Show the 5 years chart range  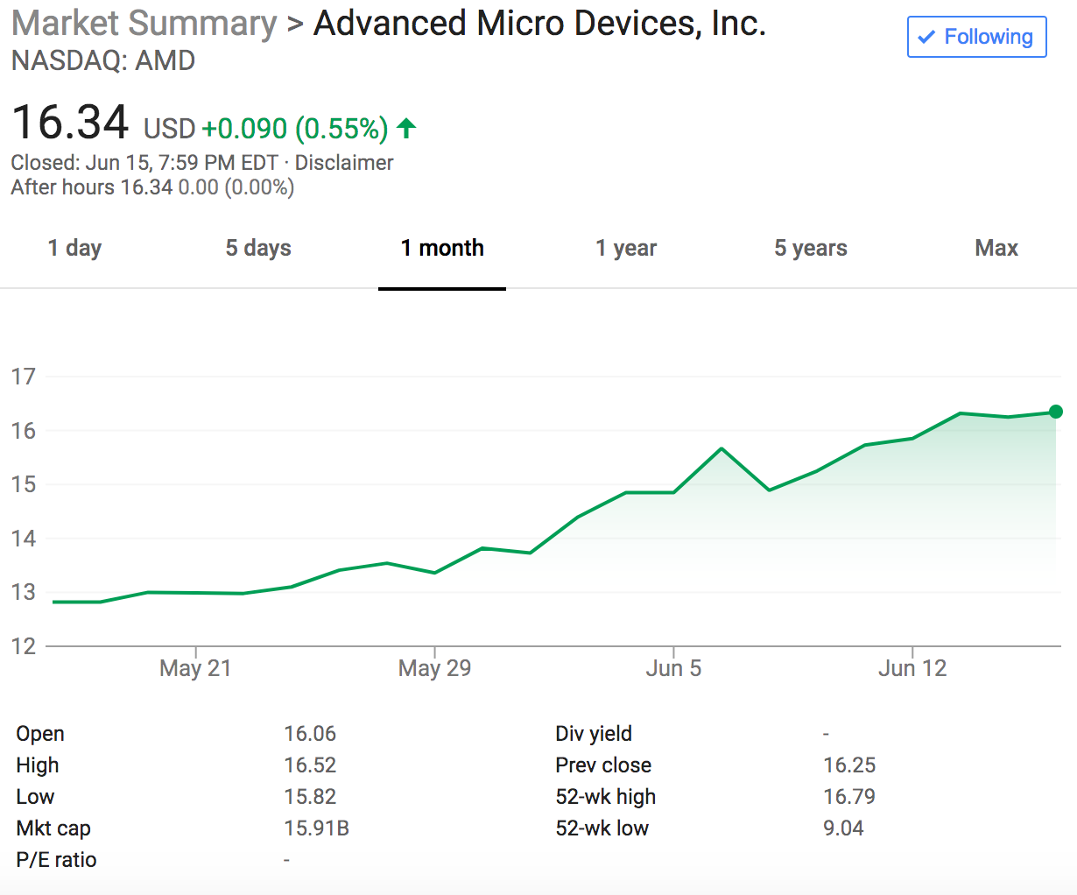pyautogui.click(x=811, y=249)
